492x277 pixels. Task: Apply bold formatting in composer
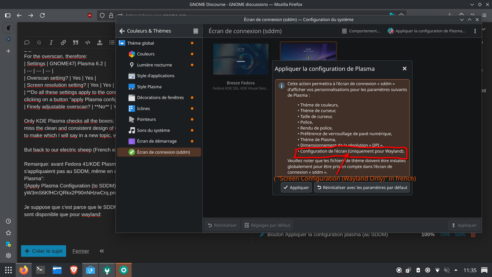click(x=39, y=43)
